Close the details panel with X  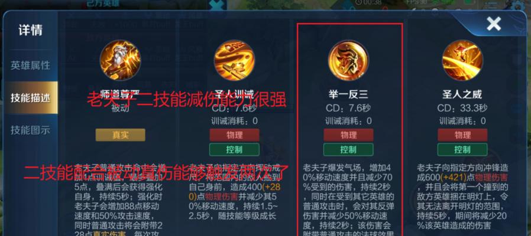point(493,24)
